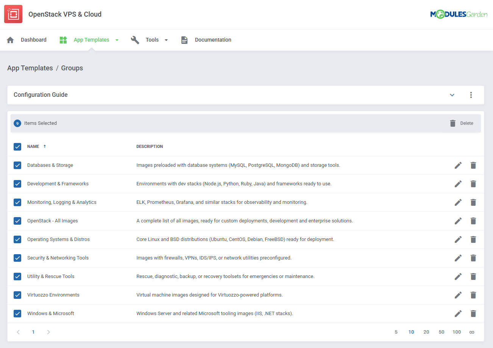Edit the Virtuozzo Environments group
This screenshot has width=493, height=348.
pyautogui.click(x=458, y=295)
